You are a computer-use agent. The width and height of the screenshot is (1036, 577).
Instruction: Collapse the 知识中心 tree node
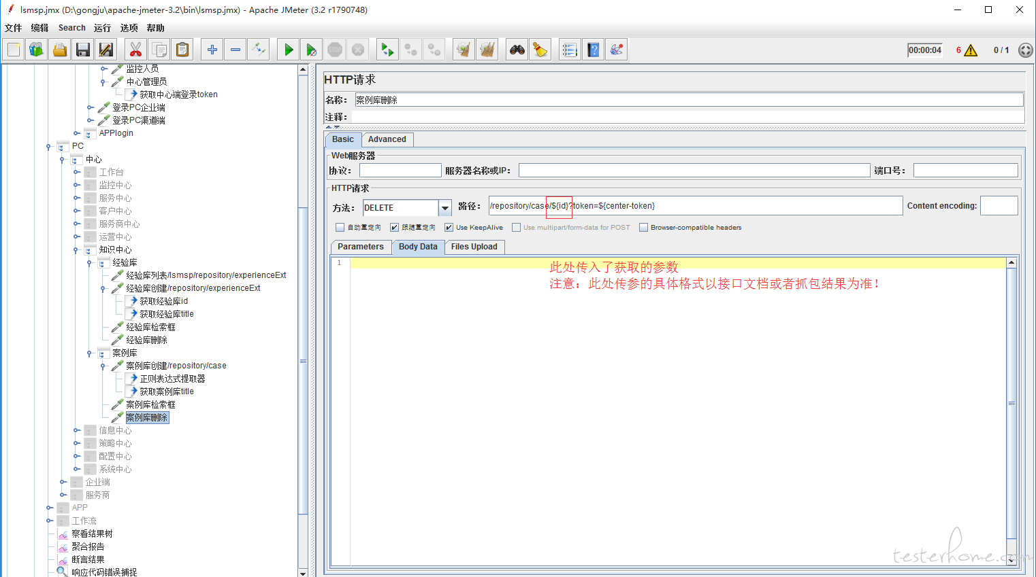coord(76,250)
